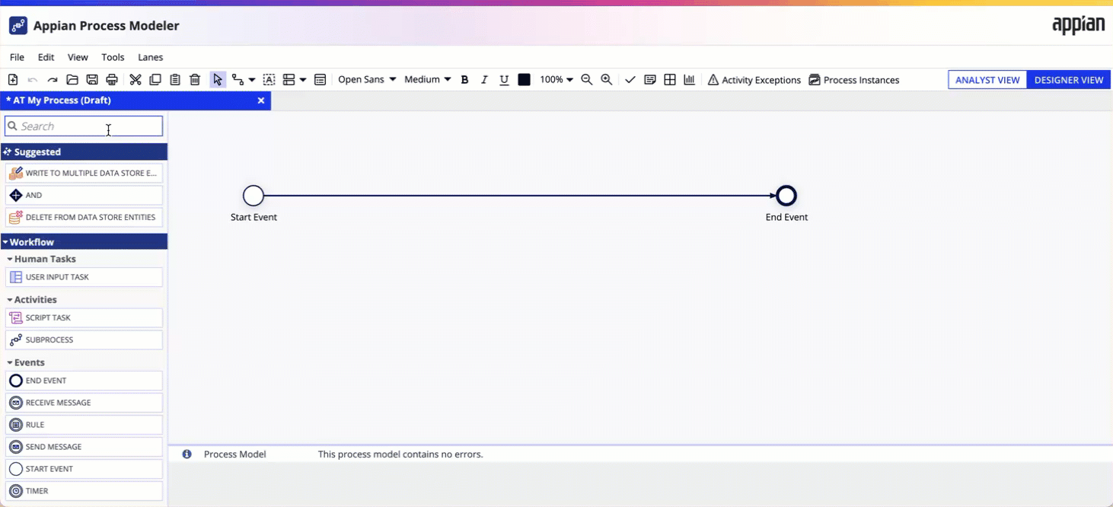
Task: Open a process model with folder icon
Action: [72, 80]
